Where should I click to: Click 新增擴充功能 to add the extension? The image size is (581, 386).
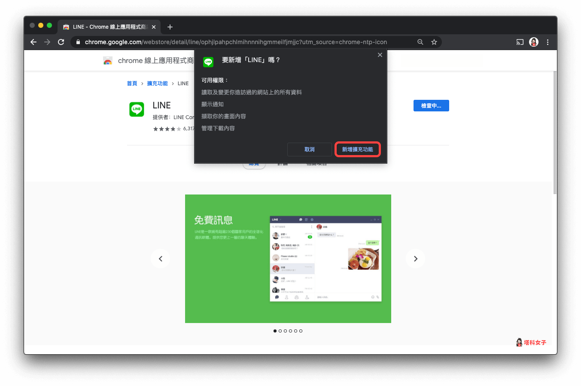click(358, 149)
